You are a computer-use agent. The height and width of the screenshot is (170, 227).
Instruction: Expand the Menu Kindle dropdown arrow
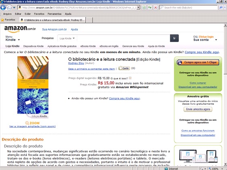19,40
